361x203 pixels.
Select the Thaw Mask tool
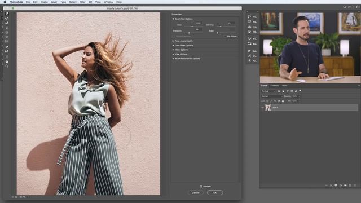(7, 51)
